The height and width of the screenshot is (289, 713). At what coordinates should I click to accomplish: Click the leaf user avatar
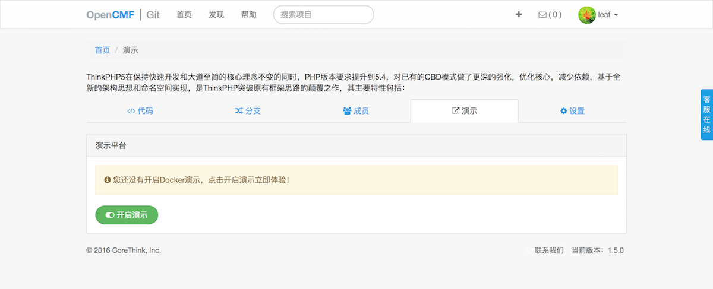tap(586, 15)
